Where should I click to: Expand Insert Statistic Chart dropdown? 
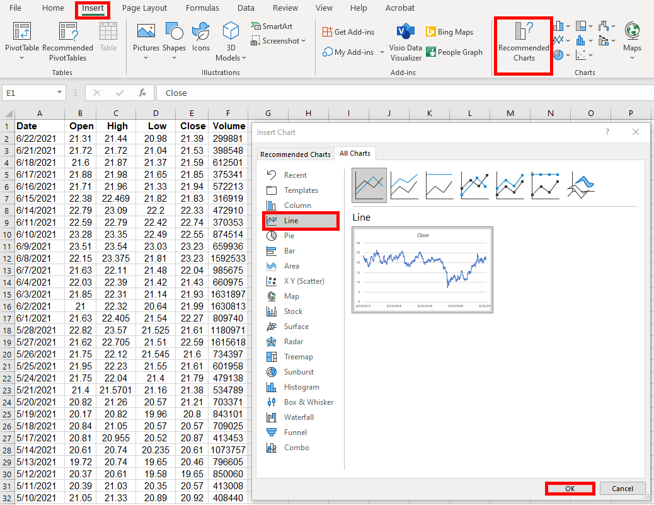[x=590, y=40]
